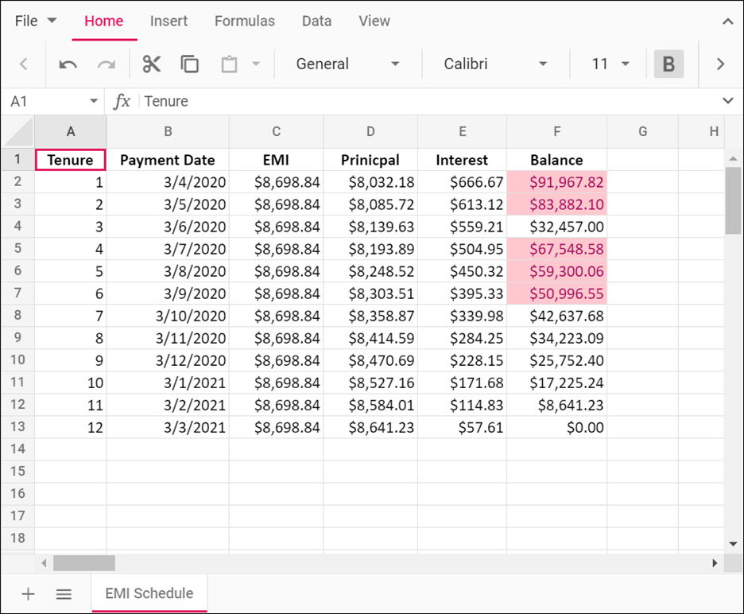Collapse the ribbon with the up chevron

point(727,21)
